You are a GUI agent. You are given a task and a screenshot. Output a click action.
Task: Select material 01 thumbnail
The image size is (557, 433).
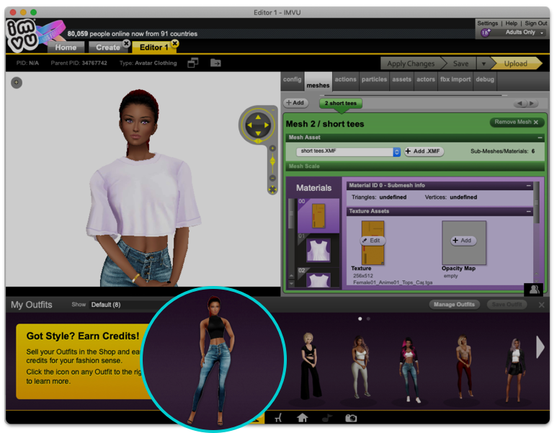coord(318,250)
